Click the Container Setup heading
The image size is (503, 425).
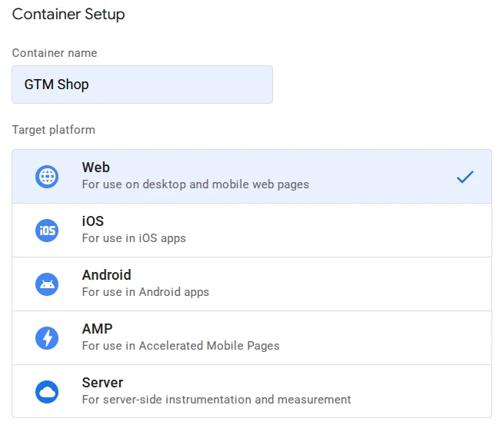pos(68,15)
